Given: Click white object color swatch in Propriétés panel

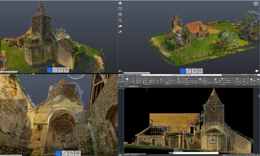Looking at the screenshot, I should [x=222, y=79].
